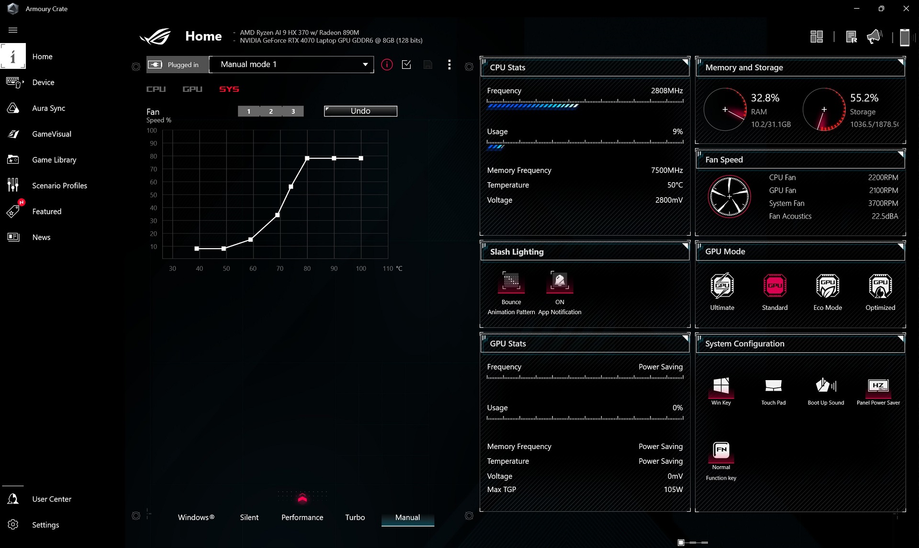Expand the System Configuration panel corner
919x548 pixels.
coord(900,338)
